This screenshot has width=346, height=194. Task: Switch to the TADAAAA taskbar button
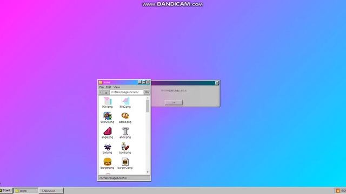(x=51, y=191)
